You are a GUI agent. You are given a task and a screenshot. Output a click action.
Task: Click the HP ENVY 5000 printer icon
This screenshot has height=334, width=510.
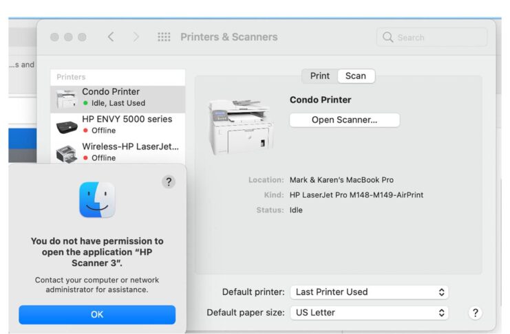tap(66, 126)
